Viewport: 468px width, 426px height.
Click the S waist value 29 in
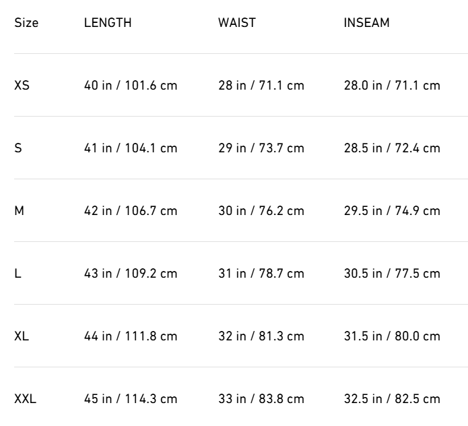point(261,148)
